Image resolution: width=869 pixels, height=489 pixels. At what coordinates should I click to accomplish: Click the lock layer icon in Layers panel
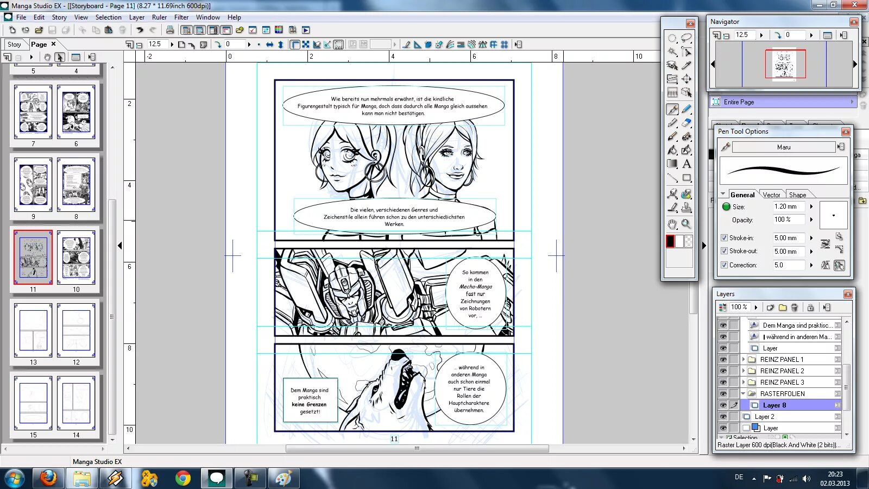point(810,308)
